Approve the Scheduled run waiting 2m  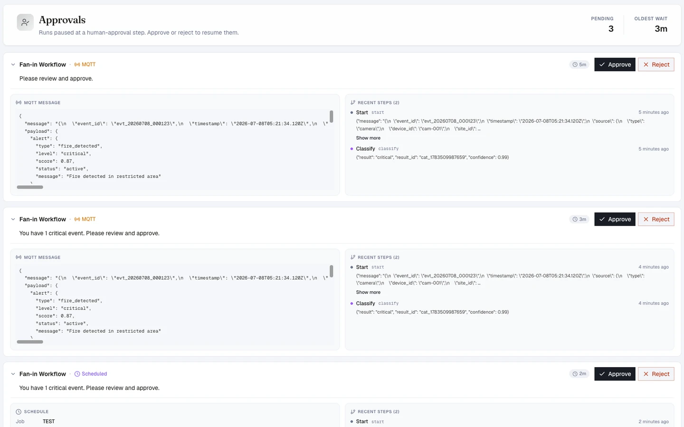pos(615,374)
